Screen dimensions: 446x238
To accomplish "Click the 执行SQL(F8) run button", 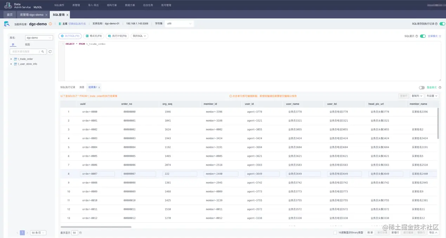I will [70, 36].
